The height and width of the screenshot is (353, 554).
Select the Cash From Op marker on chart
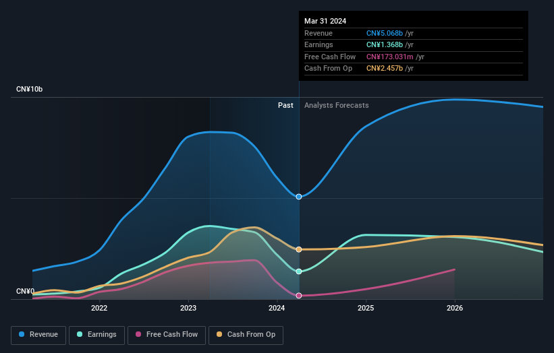tap(299, 249)
